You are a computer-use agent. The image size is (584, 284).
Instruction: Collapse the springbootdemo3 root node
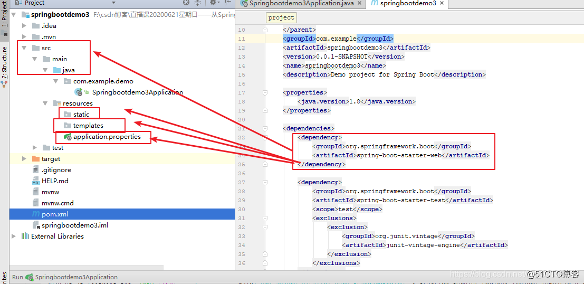click(14, 15)
